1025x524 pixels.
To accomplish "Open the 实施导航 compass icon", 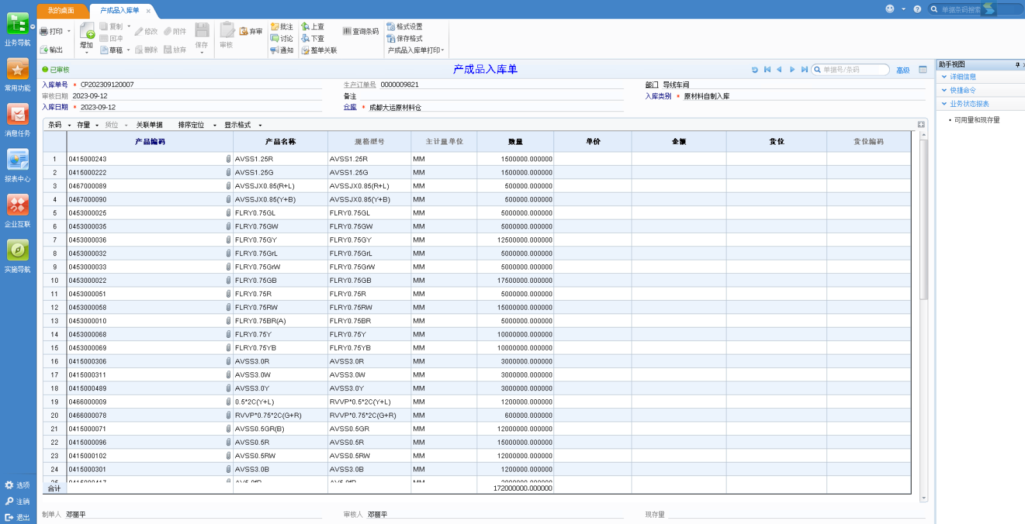I will [17, 250].
